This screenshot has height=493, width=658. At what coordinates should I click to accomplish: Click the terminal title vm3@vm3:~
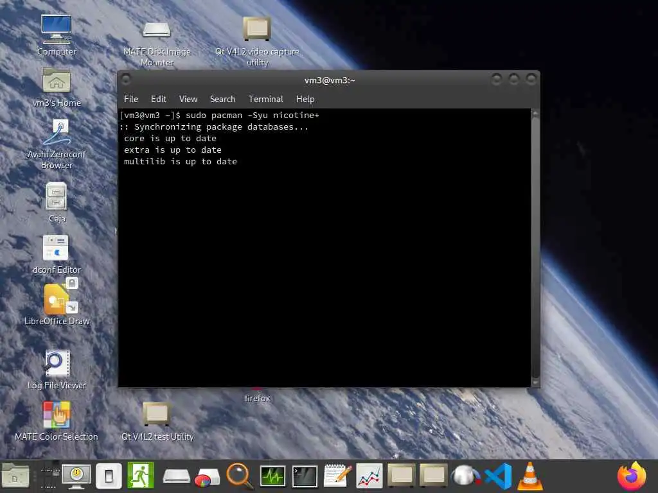tap(330, 80)
